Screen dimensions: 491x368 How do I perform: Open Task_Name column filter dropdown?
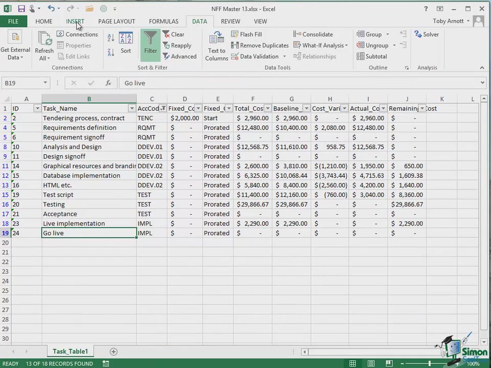click(132, 108)
